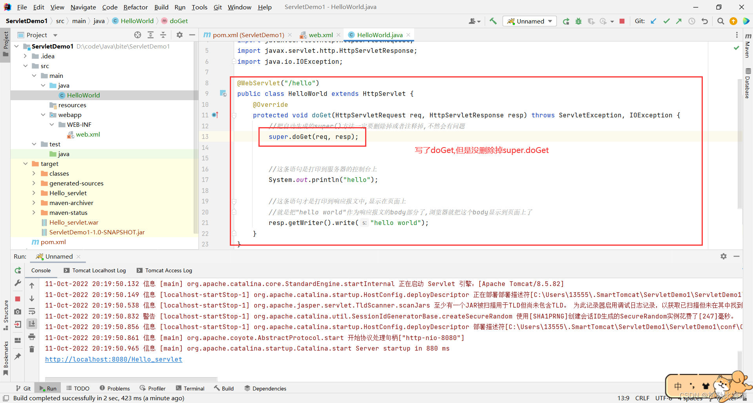Push commits with the Git push arrow
Image resolution: width=753 pixels, height=403 pixels.
[x=679, y=21]
